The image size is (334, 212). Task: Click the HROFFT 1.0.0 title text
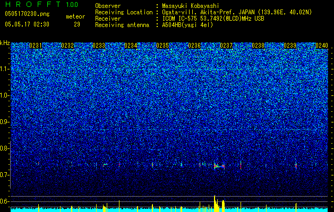click(41, 4)
